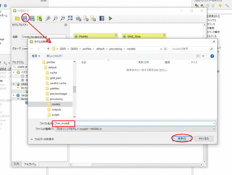Open file name history dropdown
The height and width of the screenshot is (175, 232).
click(214, 124)
